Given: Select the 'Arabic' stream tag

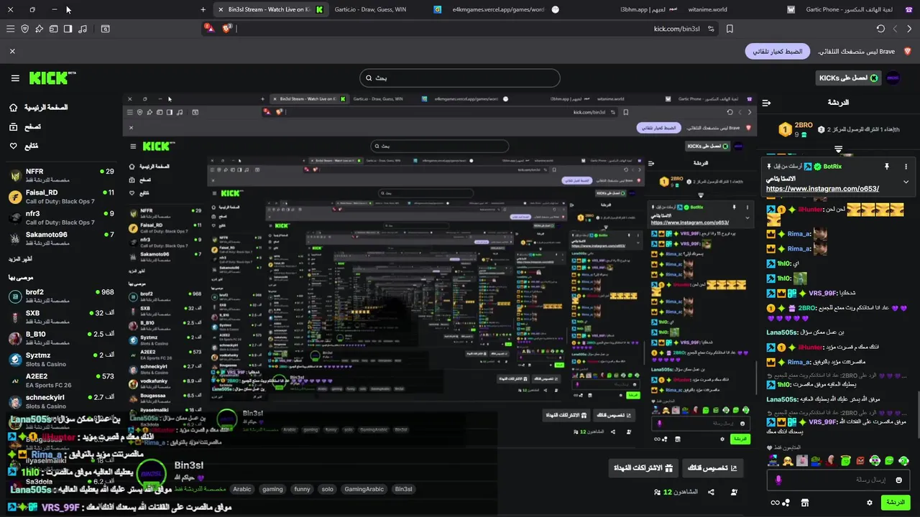Looking at the screenshot, I should [242, 489].
